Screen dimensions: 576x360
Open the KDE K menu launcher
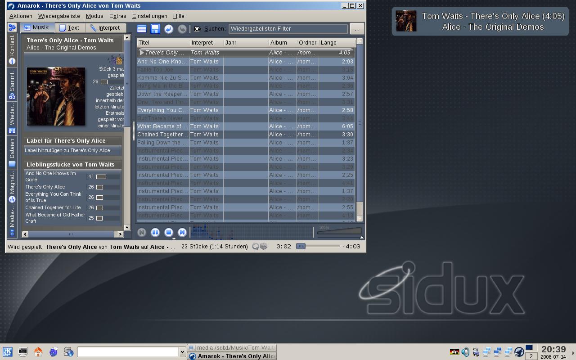coord(8,352)
